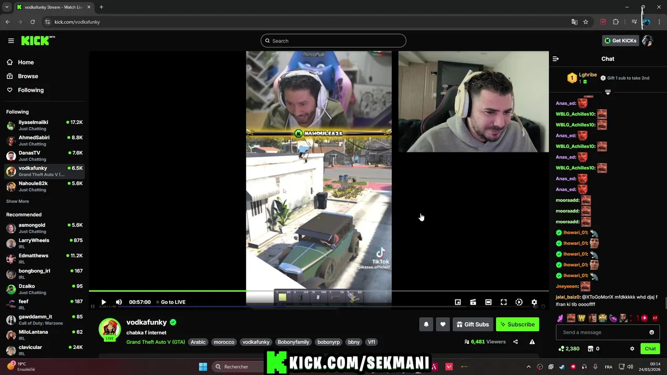Click the Kick logo
The image size is (667, 375).
38,41
